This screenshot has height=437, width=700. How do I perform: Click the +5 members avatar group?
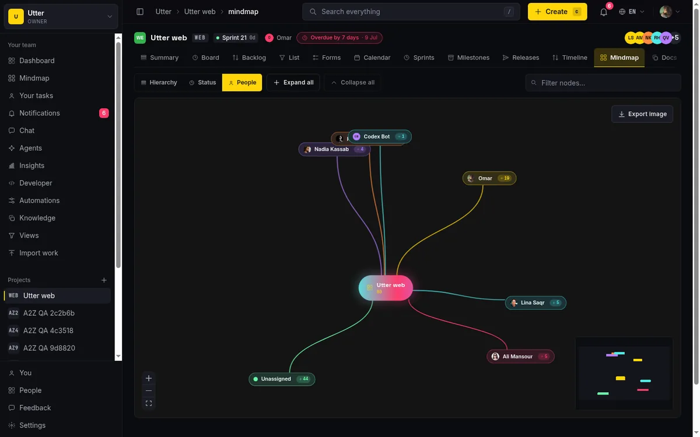coord(675,38)
